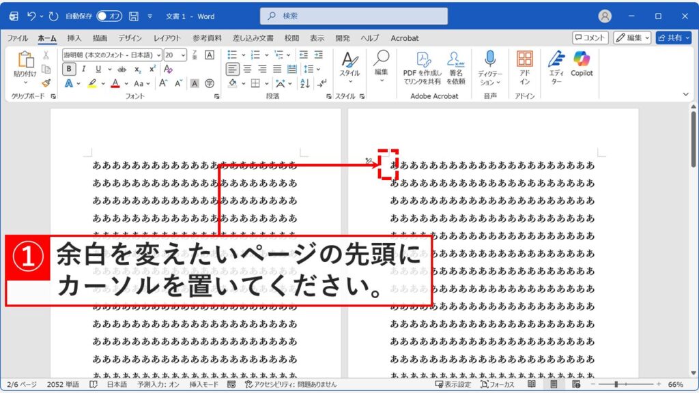Open the Copilot pane

click(581, 68)
